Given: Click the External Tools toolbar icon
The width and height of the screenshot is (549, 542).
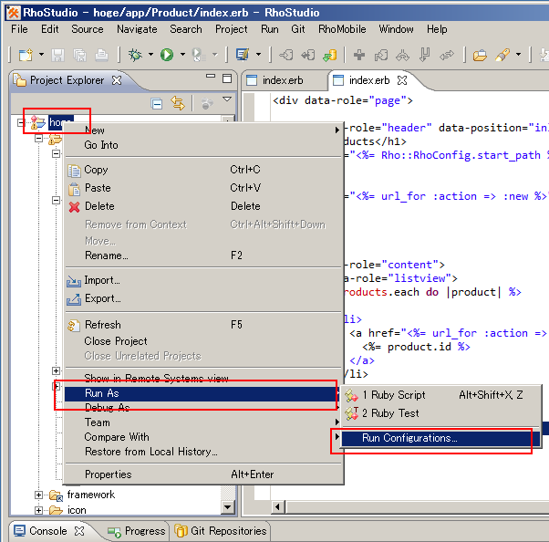Looking at the screenshot, I should click(x=198, y=55).
